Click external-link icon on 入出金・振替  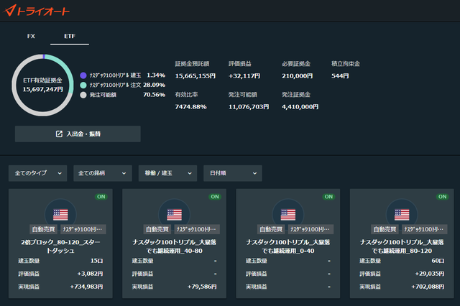point(59,134)
